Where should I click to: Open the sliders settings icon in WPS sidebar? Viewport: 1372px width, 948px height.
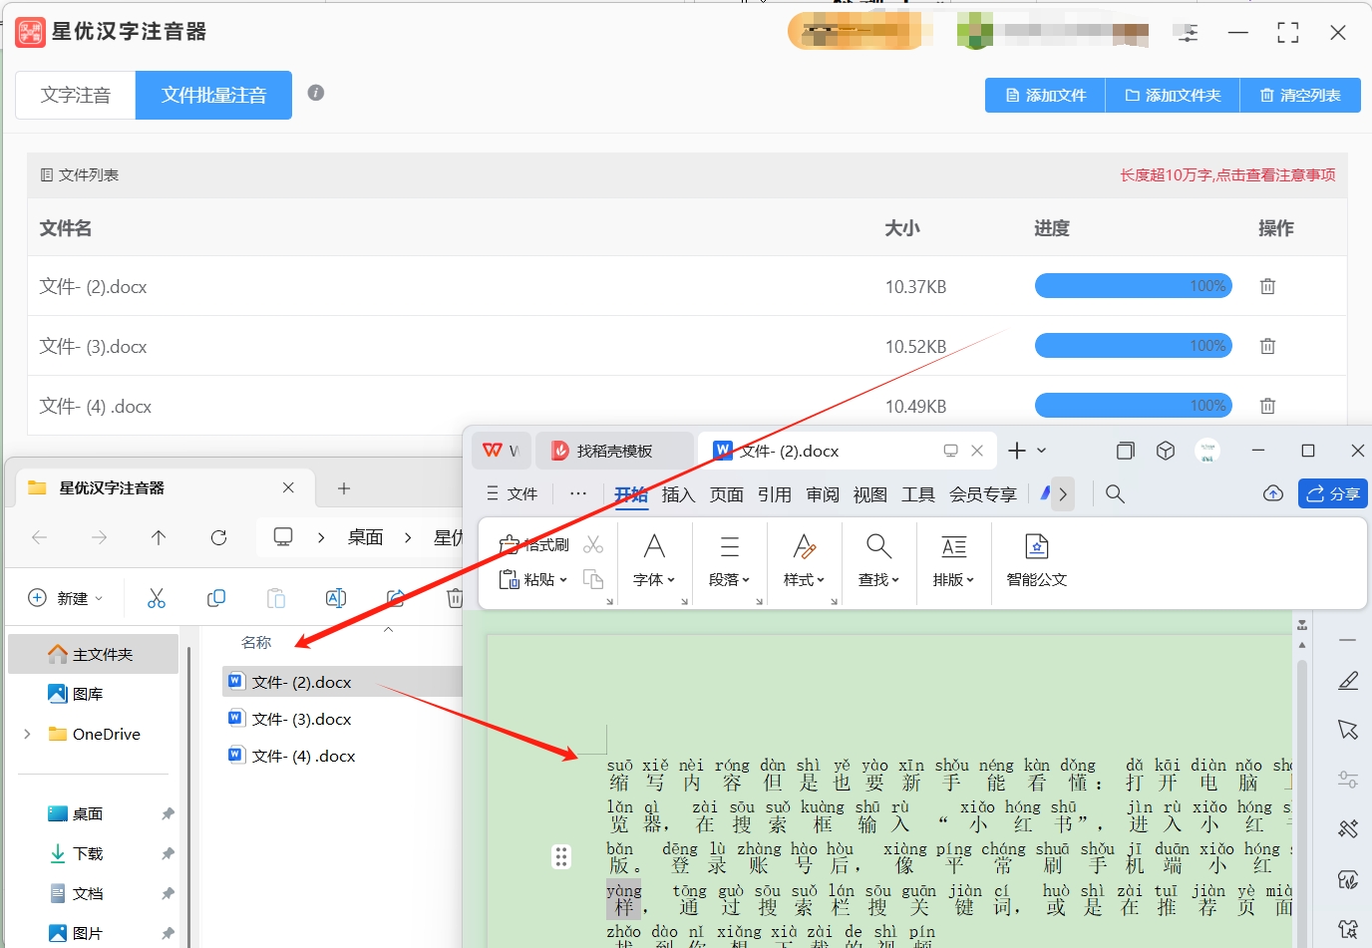(x=1348, y=779)
